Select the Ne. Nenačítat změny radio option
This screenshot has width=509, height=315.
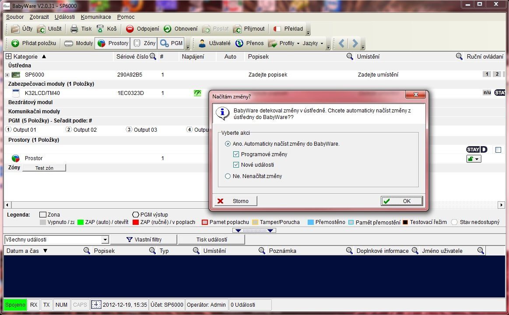[x=228, y=176]
